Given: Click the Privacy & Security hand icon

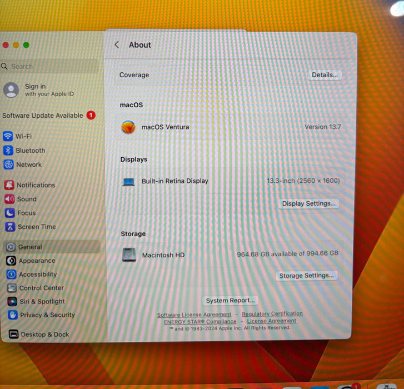Looking at the screenshot, I should point(13,315).
